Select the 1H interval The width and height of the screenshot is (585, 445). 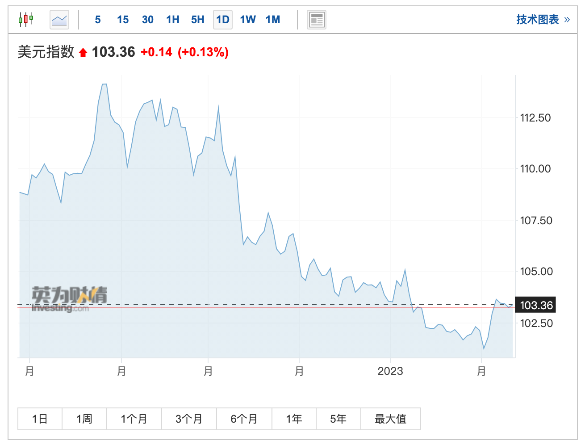[173, 20]
